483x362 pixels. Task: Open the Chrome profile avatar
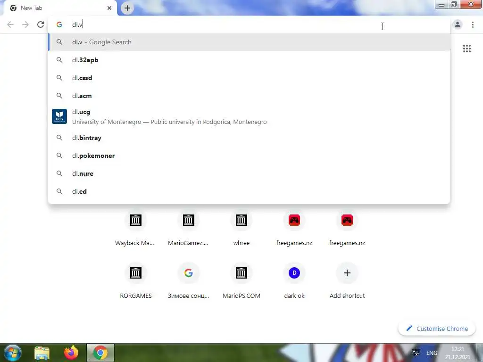[458, 25]
